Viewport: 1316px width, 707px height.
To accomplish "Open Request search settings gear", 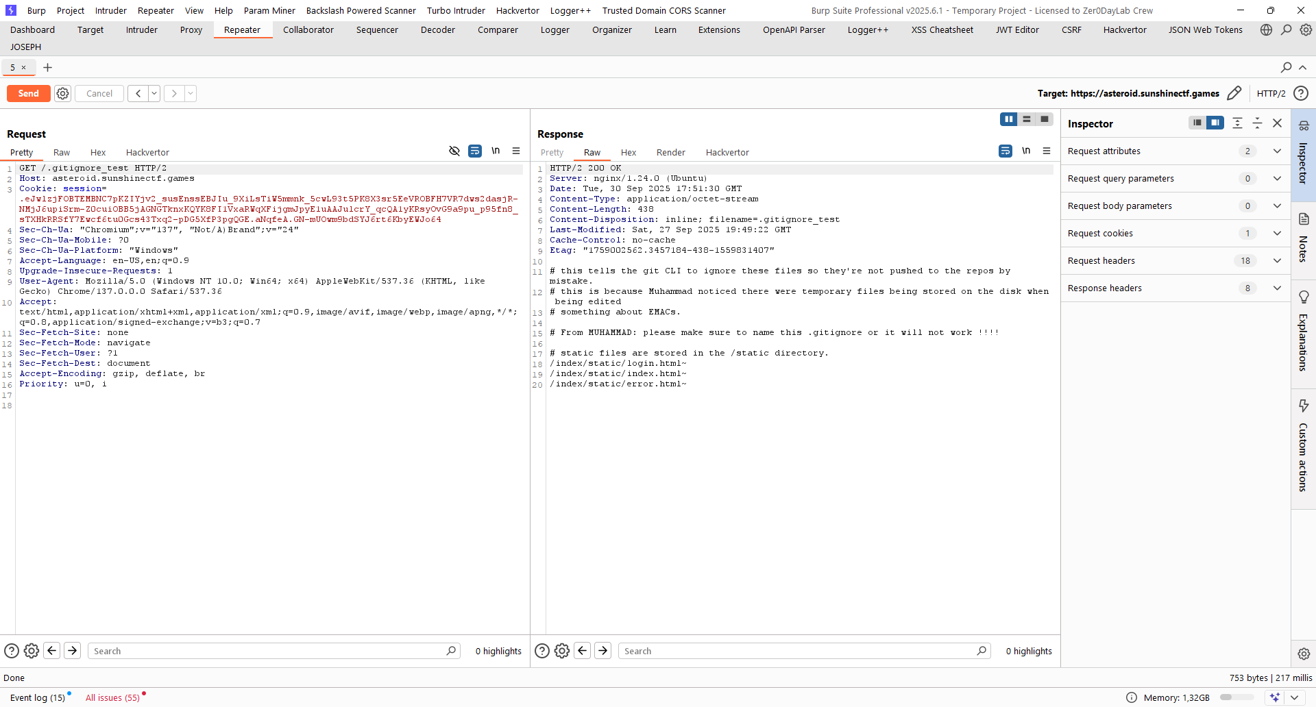I will click(x=32, y=651).
